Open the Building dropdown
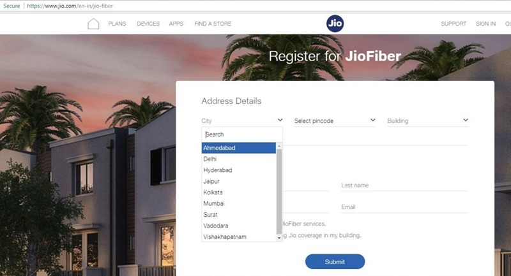The image size is (511, 276). (427, 120)
